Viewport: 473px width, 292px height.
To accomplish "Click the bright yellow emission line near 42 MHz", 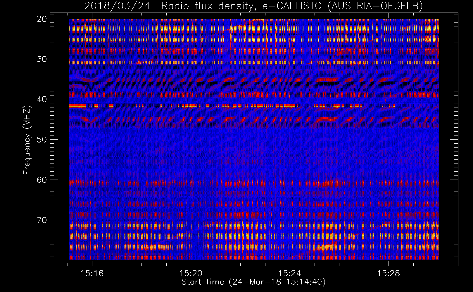I will coord(232,106).
